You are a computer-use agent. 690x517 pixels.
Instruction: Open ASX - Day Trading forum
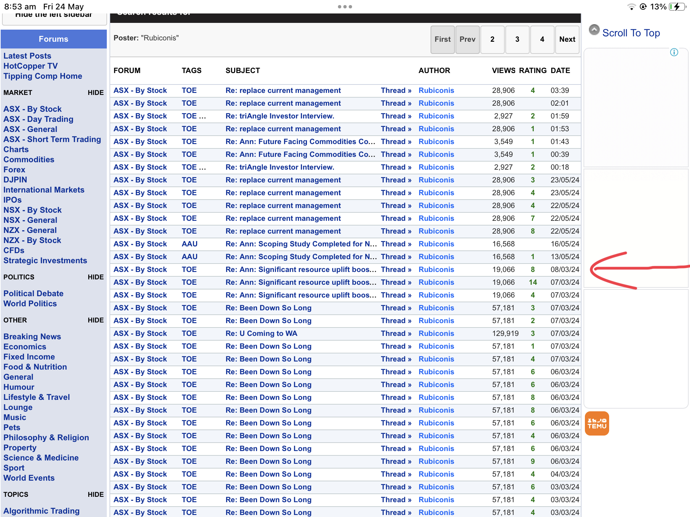(x=38, y=119)
